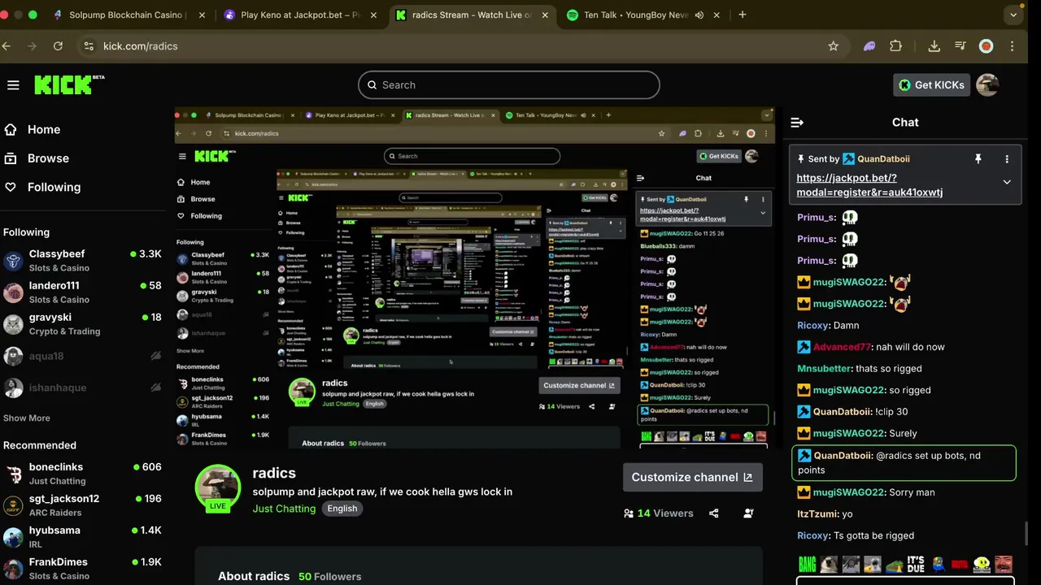
Task: Expand the pinned message chevron
Action: point(1007,182)
